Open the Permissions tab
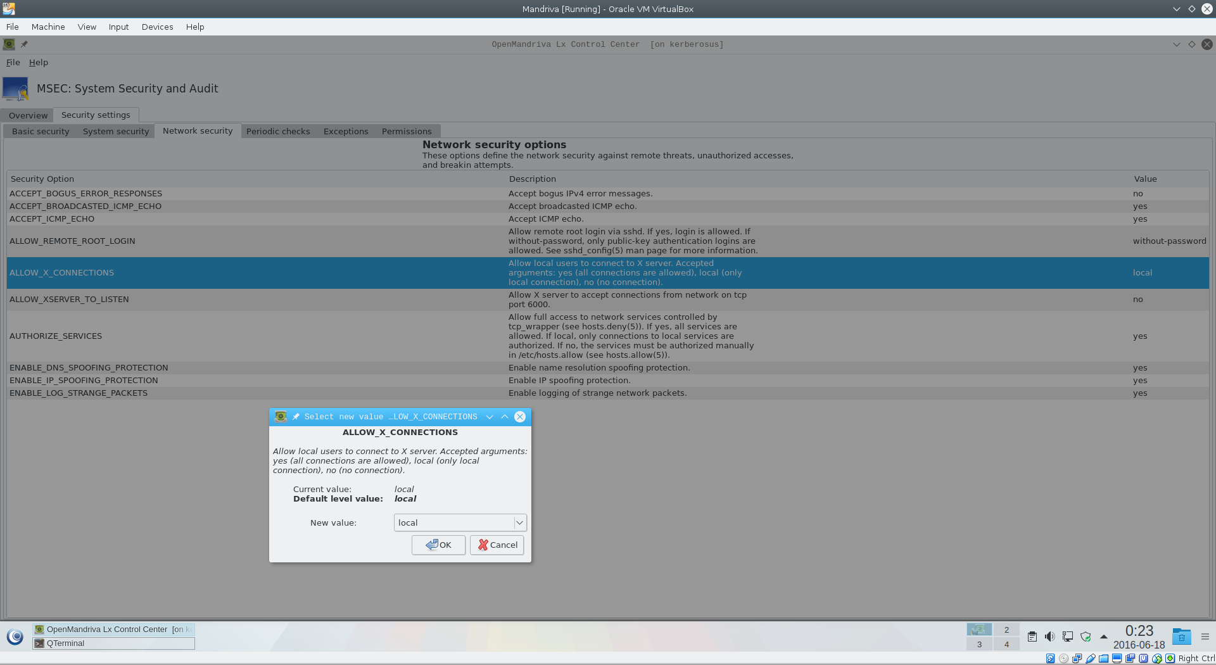Image resolution: width=1216 pixels, height=665 pixels. 407,131
